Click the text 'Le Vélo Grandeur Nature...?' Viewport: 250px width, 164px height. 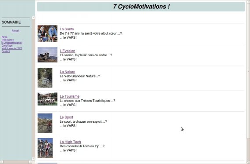(80, 76)
